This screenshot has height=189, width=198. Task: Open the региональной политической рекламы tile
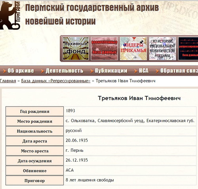point(162,48)
